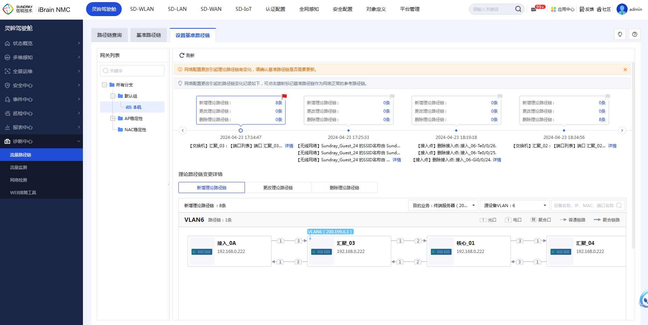
Task: Expand 多维感知 in sidebar
Action: [x=41, y=57]
